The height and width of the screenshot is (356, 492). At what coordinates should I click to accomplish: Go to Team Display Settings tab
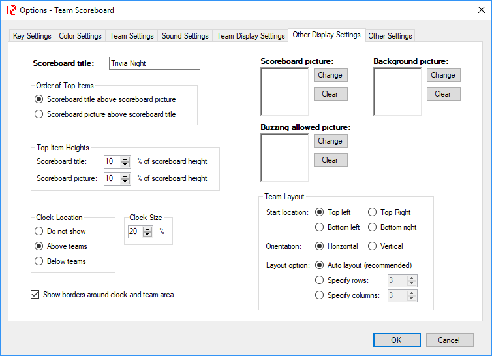pos(251,36)
